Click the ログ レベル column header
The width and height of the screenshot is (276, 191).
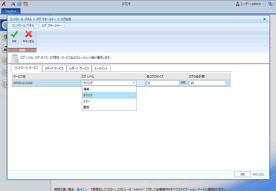pyautogui.click(x=113, y=76)
